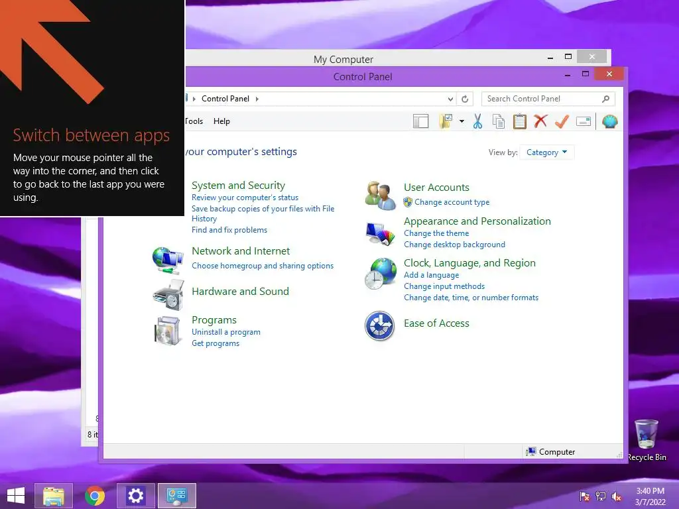Click Change date, time, or number formats
679x509 pixels.
(471, 298)
